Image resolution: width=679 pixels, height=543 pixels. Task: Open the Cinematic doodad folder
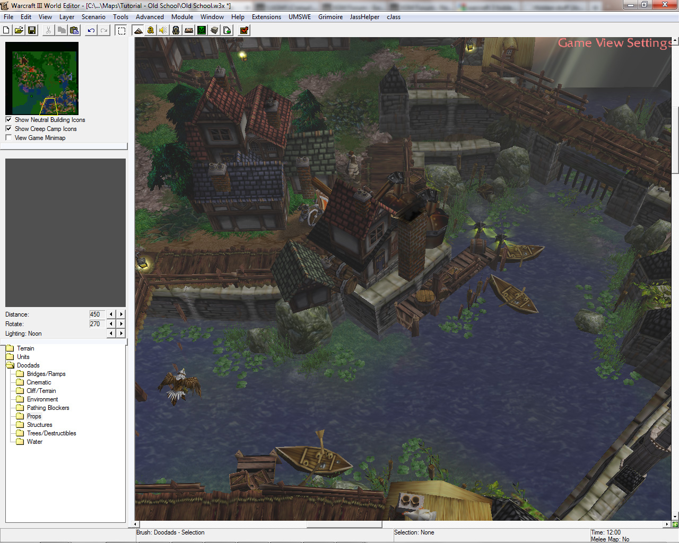coord(34,382)
